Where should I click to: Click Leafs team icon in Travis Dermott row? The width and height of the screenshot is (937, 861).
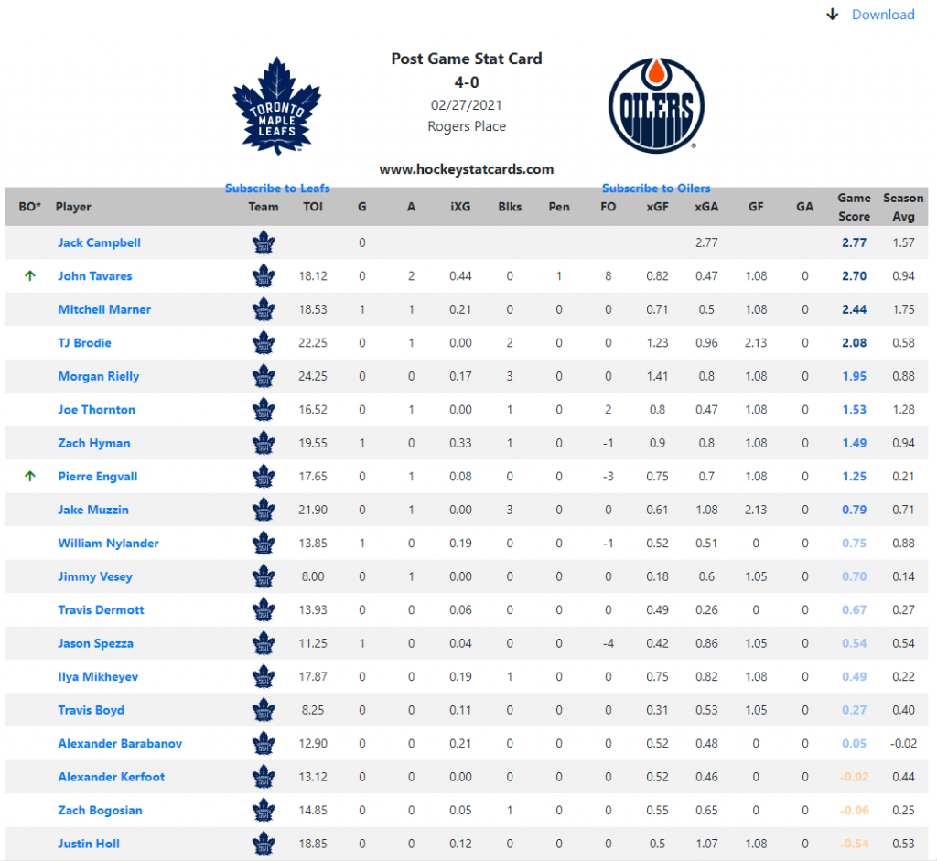[x=264, y=610]
